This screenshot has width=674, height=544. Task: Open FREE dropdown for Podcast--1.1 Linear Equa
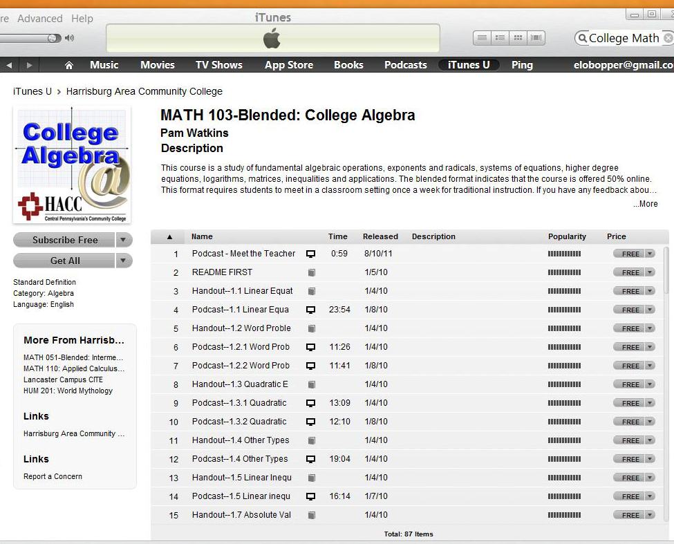click(650, 310)
